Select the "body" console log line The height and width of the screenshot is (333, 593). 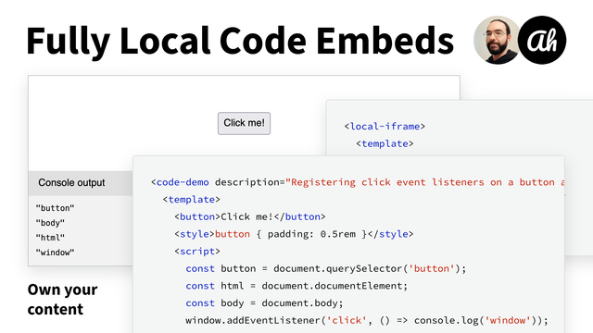pyautogui.click(x=50, y=223)
